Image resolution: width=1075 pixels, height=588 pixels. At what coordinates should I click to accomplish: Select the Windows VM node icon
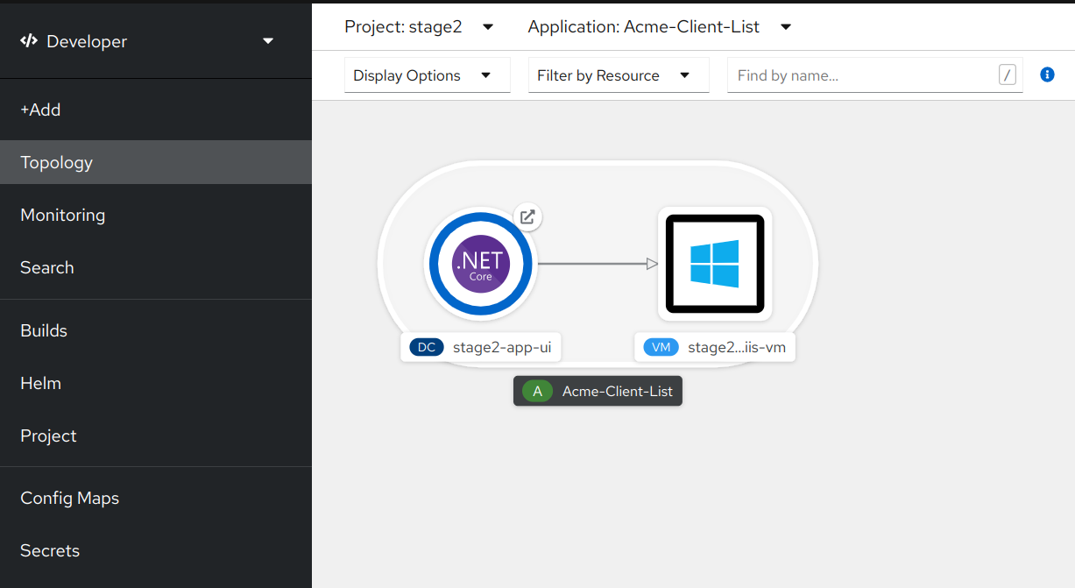tap(714, 263)
